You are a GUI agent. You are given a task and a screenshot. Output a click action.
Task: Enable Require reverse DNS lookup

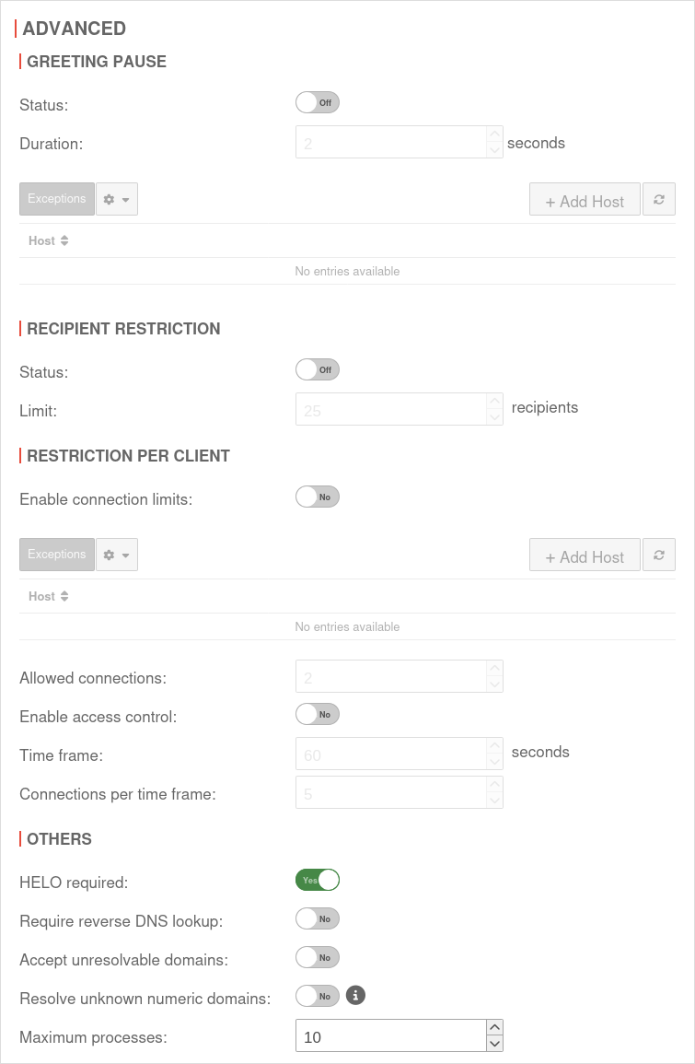click(x=318, y=918)
